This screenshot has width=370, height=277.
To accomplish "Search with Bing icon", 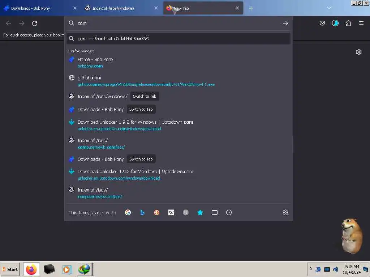I will [x=142, y=212].
